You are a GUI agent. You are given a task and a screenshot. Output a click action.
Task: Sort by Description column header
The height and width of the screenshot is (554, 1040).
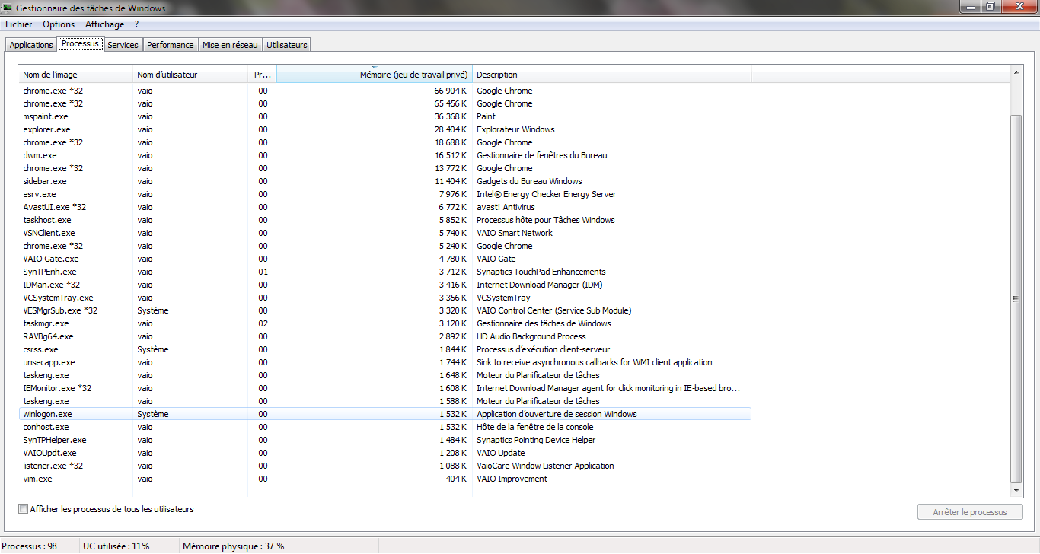click(611, 75)
